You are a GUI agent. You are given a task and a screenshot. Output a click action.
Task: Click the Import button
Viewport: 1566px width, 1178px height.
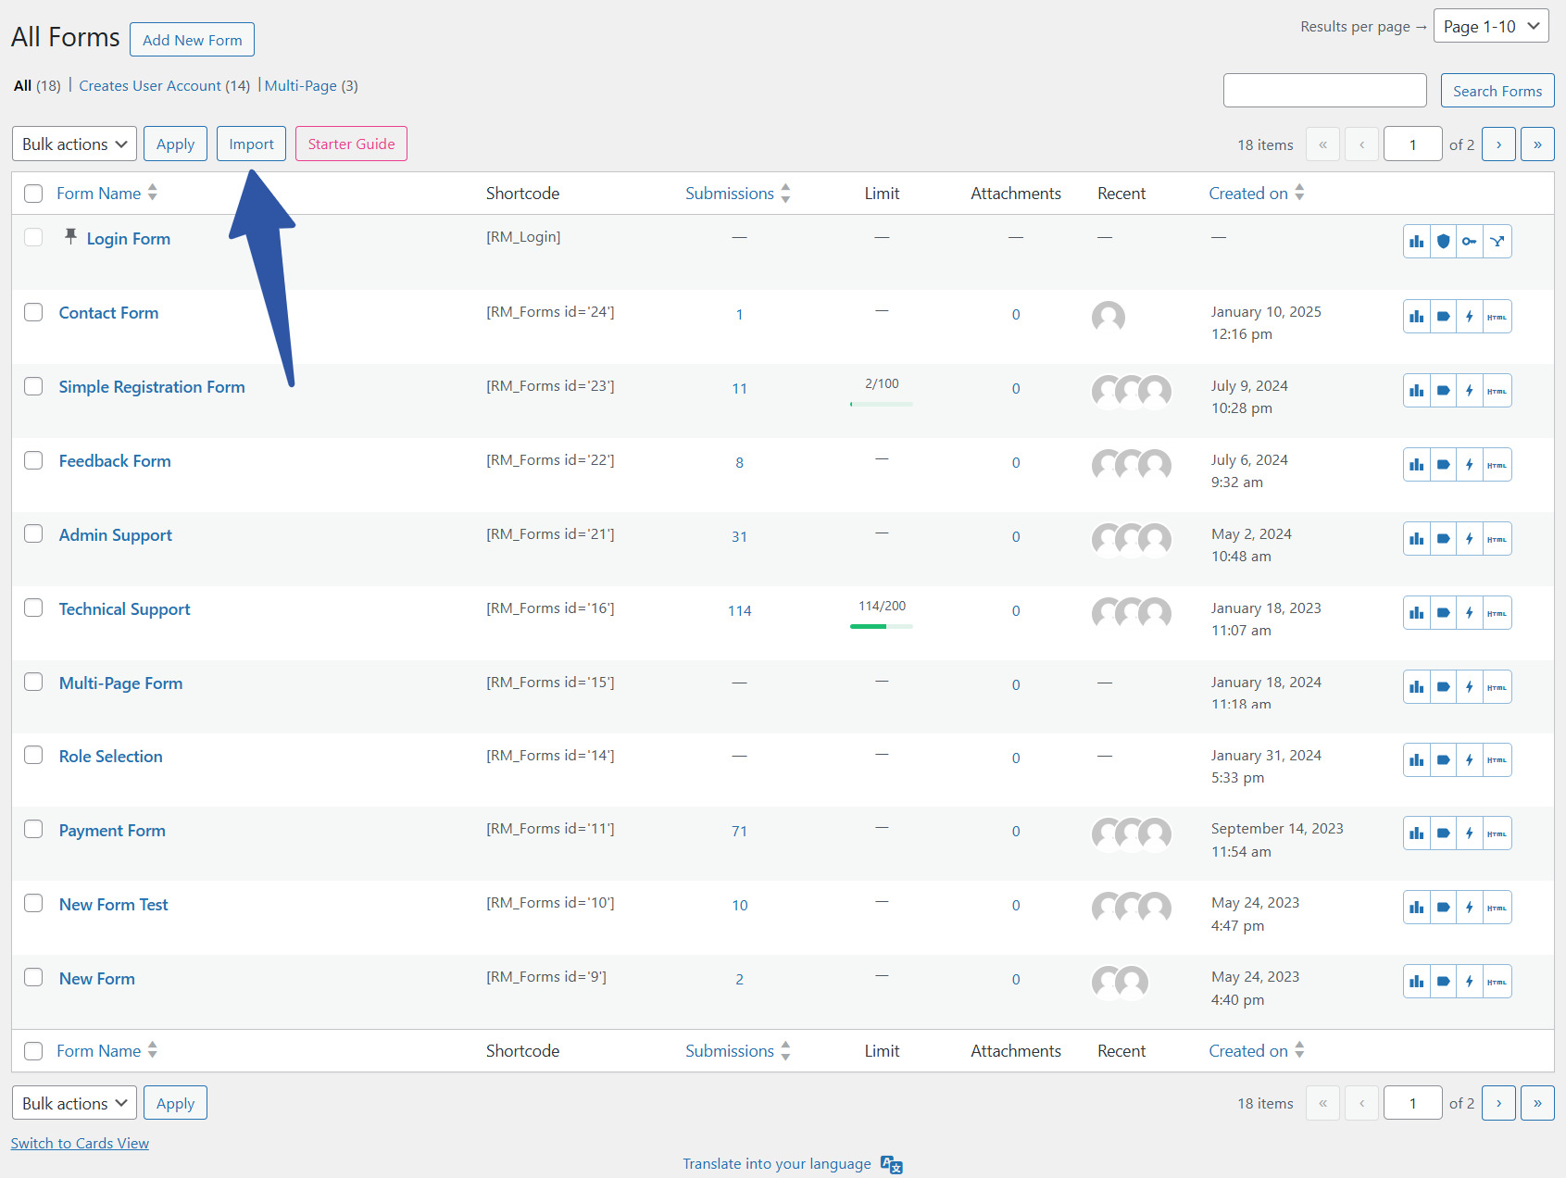point(251,144)
